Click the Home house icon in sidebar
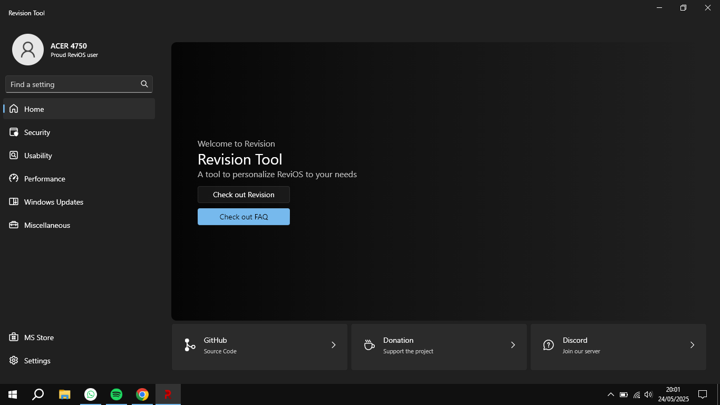The height and width of the screenshot is (405, 720). coord(14,109)
